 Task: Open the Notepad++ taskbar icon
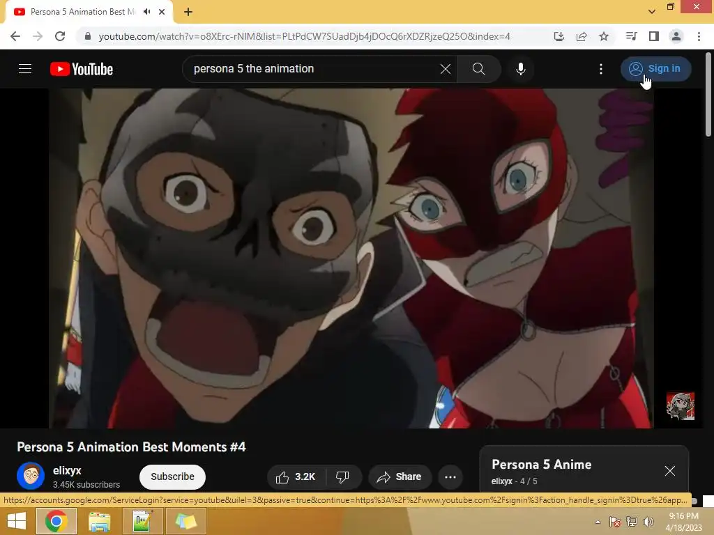click(x=142, y=521)
